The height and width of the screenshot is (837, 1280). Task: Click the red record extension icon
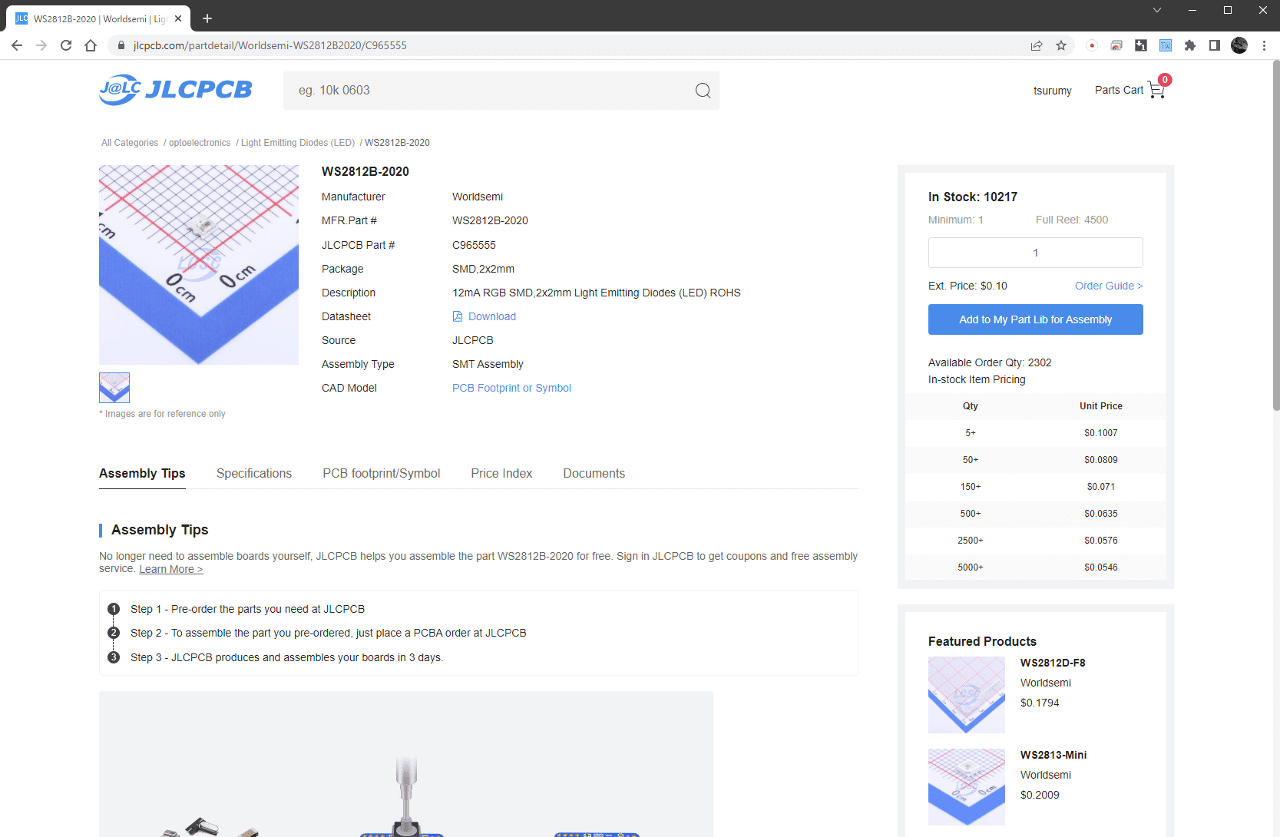coord(1092,45)
